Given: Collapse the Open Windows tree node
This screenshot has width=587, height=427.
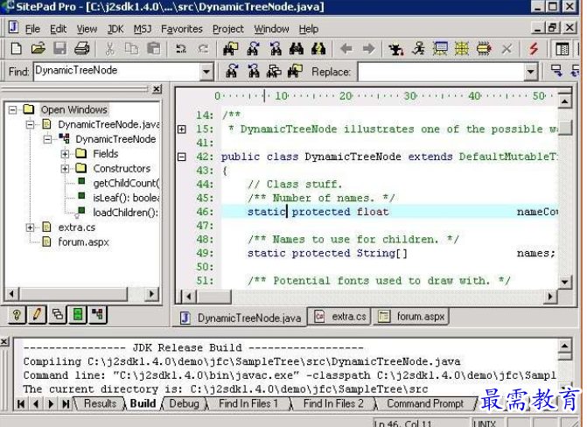Looking at the screenshot, I should point(13,109).
